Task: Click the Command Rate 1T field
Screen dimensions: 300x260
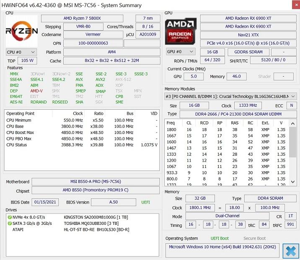Action: pyautogui.click(x=291, y=216)
